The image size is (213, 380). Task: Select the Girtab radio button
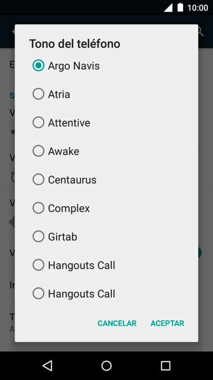tap(38, 237)
